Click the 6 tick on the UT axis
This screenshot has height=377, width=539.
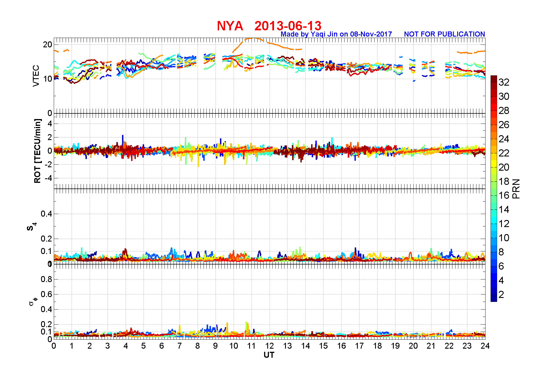162,346
